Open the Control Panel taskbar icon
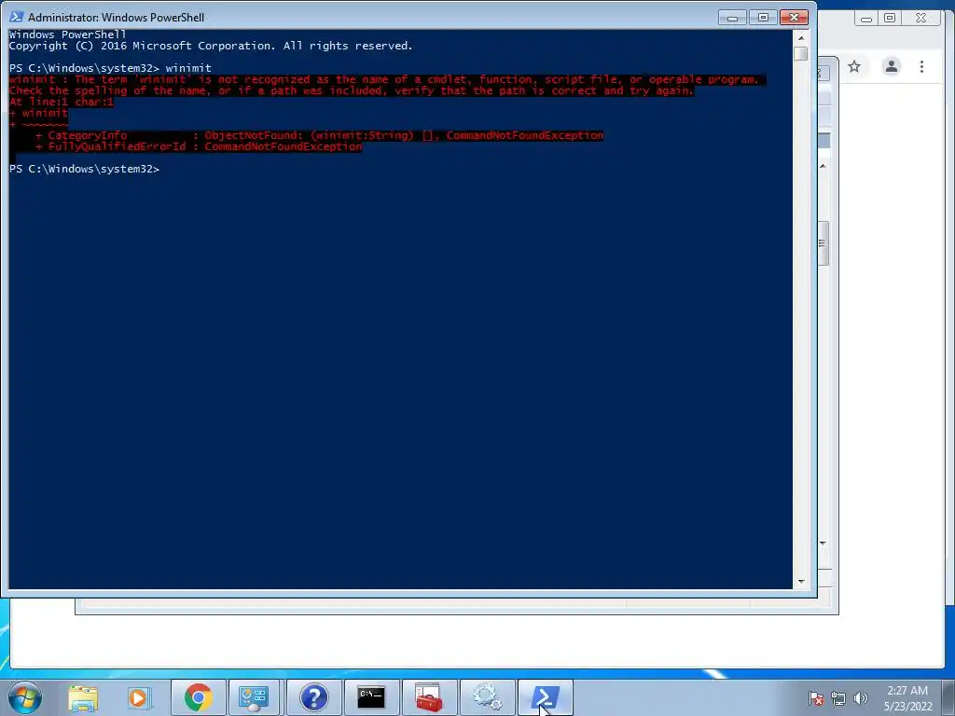Screen dimensions: 955x716 tap(254, 697)
